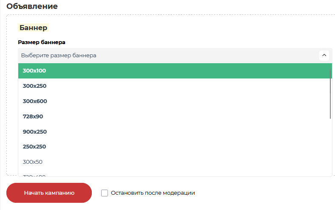Select the highlighted 300x100 banner size
335x210 pixels.
[34, 71]
